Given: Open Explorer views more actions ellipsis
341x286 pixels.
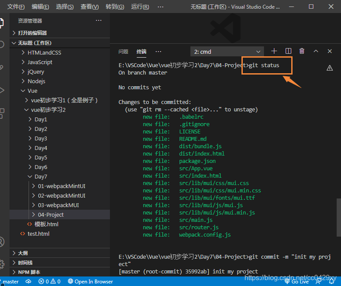Looking at the screenshot, I should click(99, 20).
